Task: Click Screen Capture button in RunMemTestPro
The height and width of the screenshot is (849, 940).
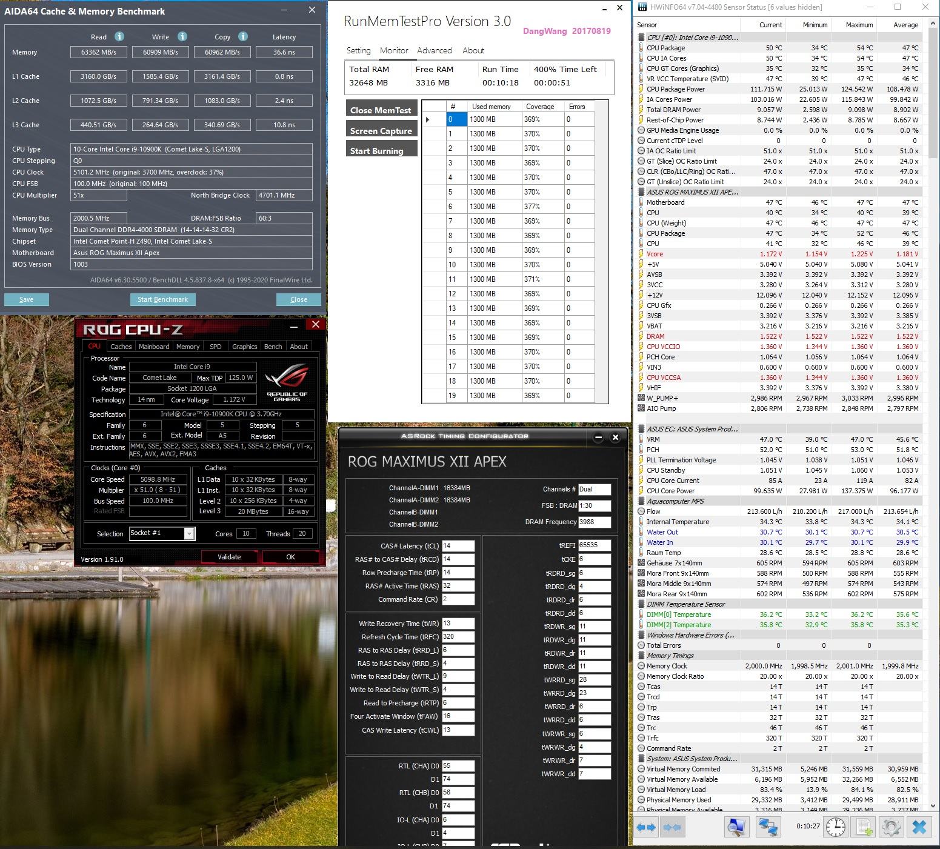Action: pos(381,130)
